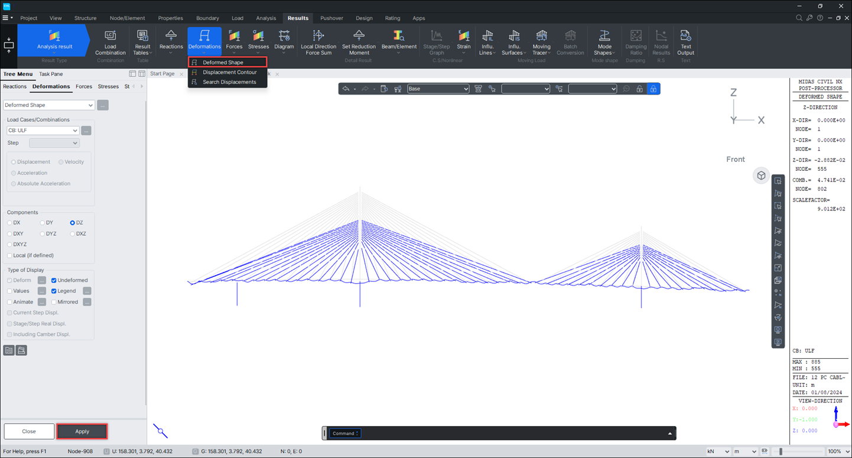Open the dropdown arrow beside the undo button
Screen dimensions: 852x458
click(354, 89)
